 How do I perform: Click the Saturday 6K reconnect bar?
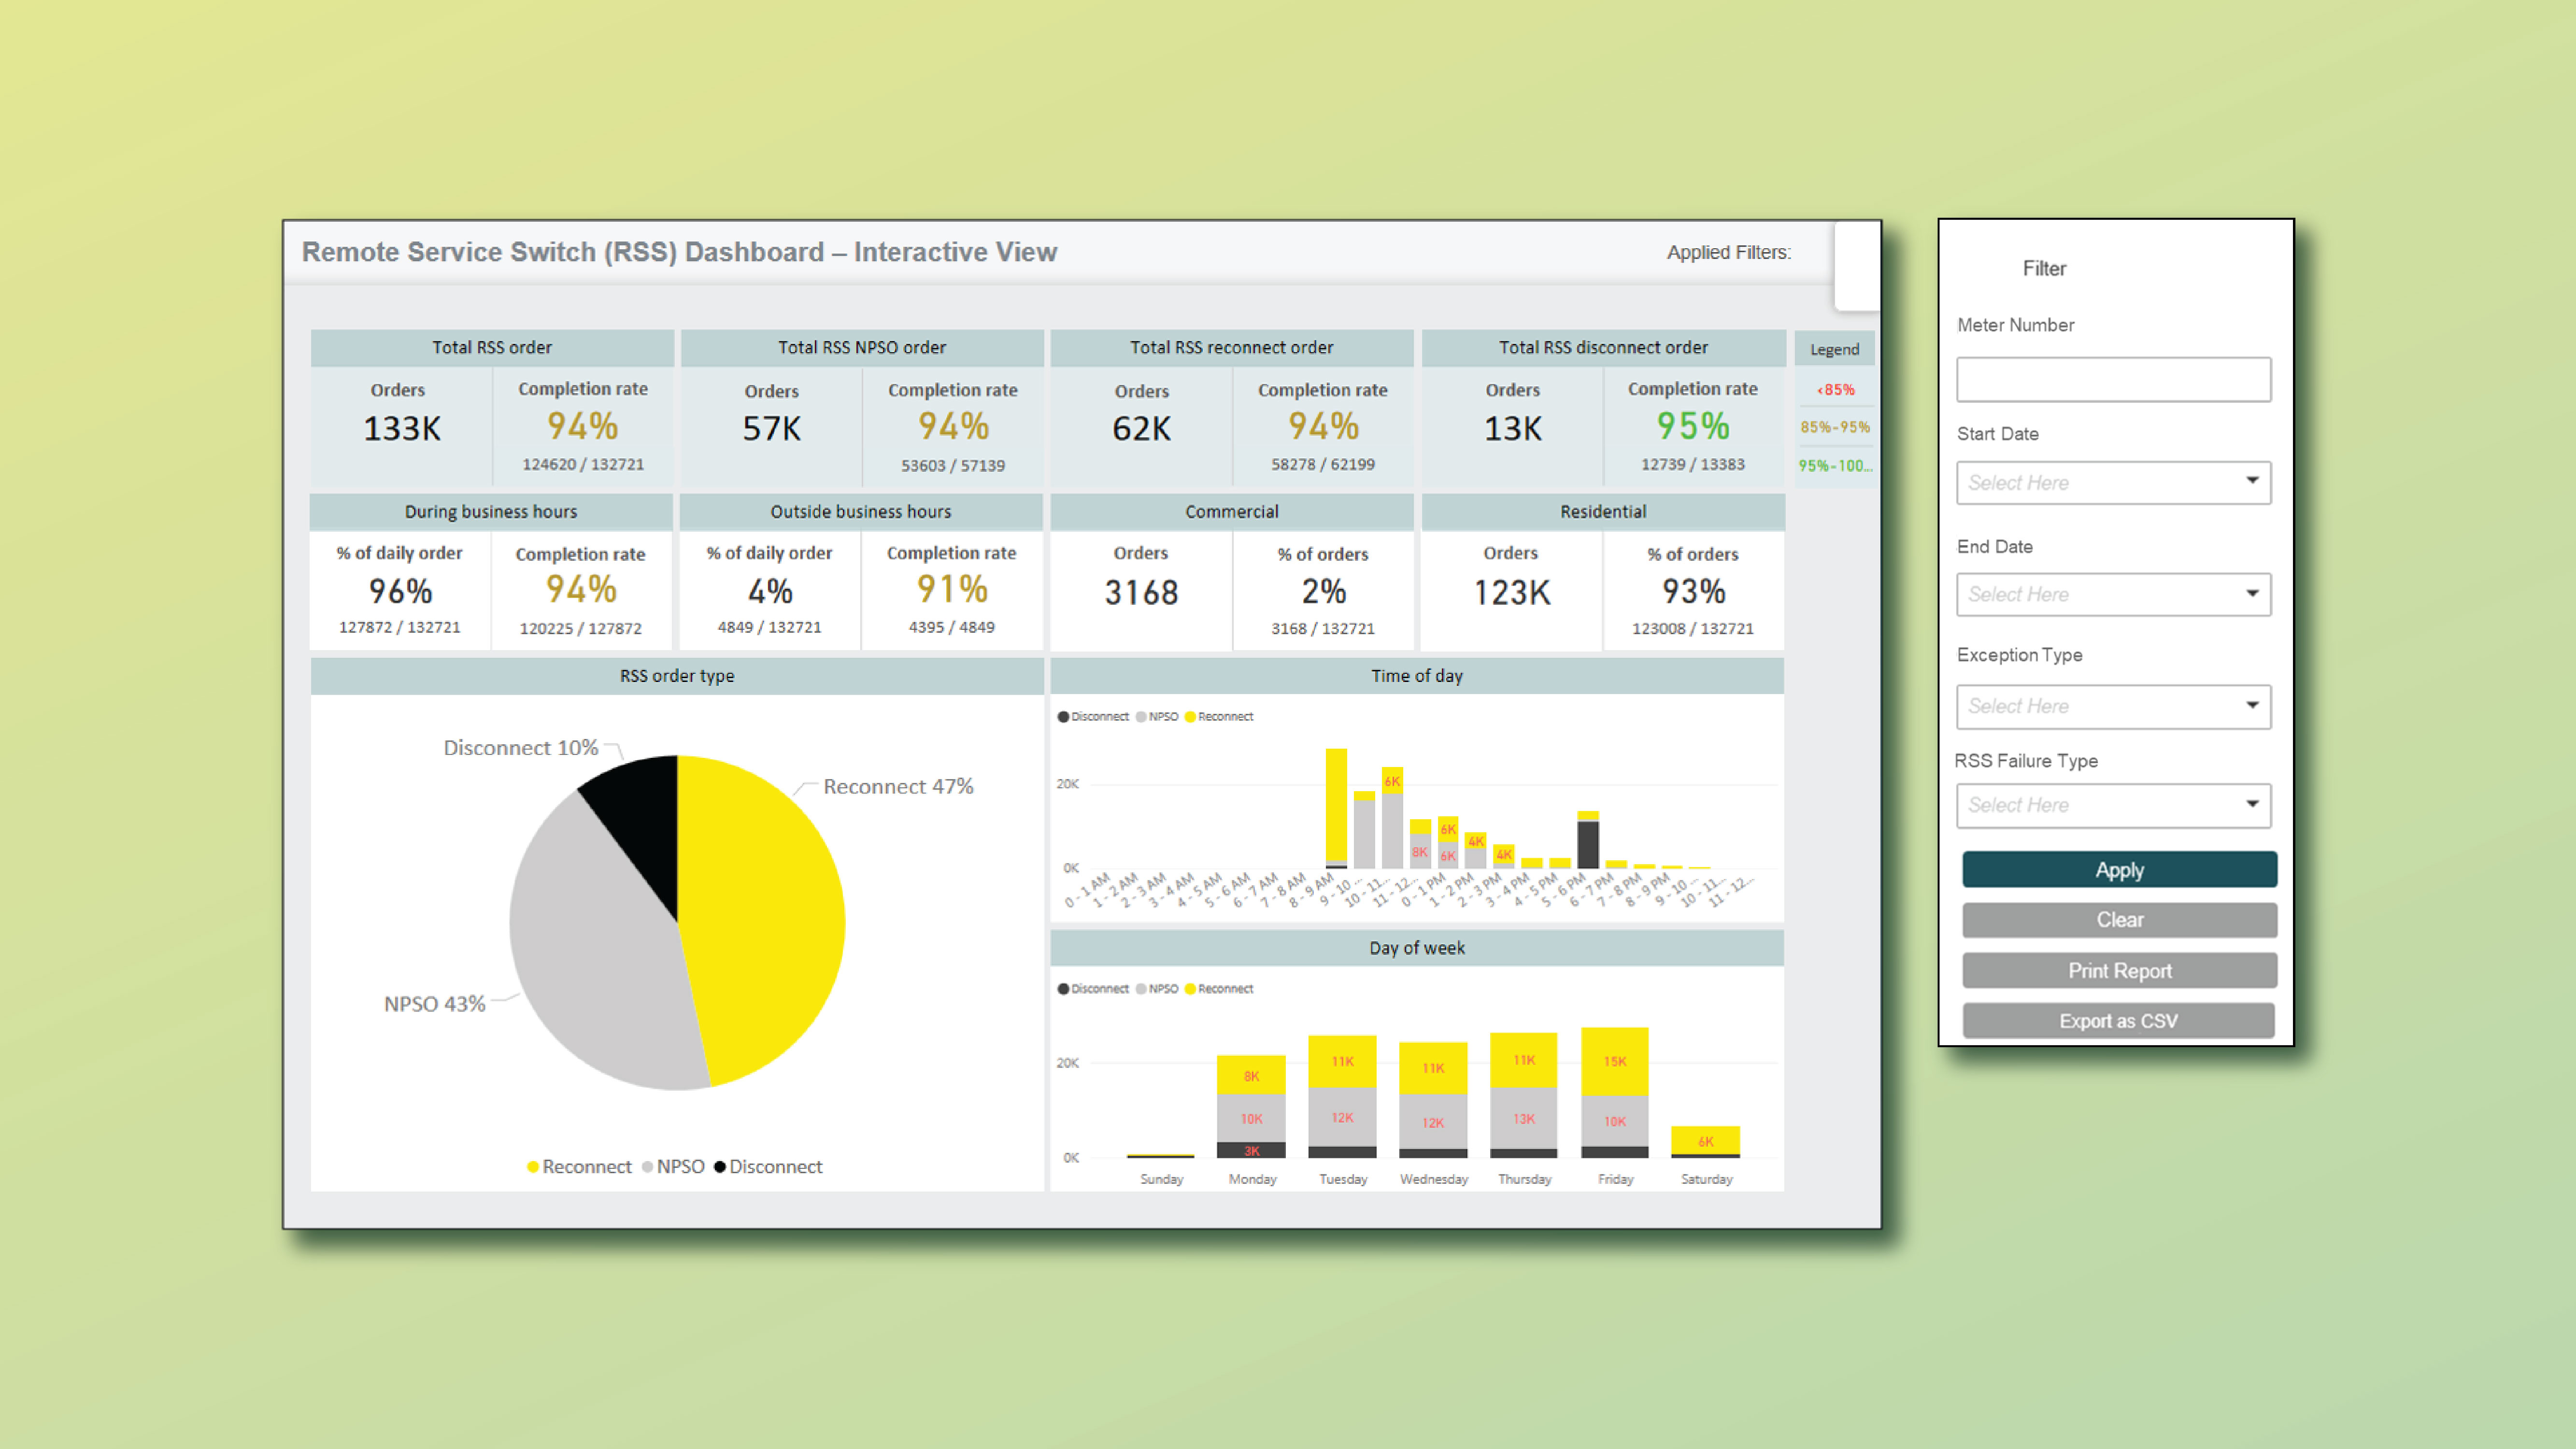point(1705,1141)
